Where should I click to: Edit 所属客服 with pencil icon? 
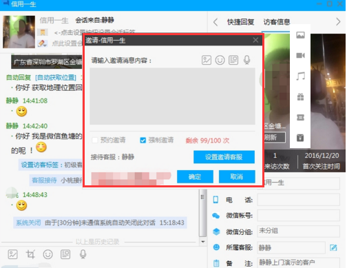333,247
